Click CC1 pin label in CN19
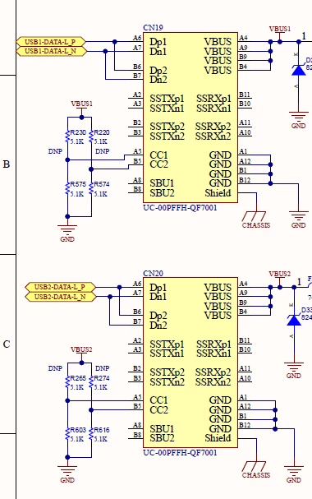 [158, 155]
